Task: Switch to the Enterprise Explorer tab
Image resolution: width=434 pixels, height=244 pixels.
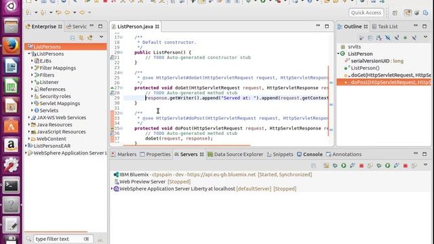Action: 43,26
